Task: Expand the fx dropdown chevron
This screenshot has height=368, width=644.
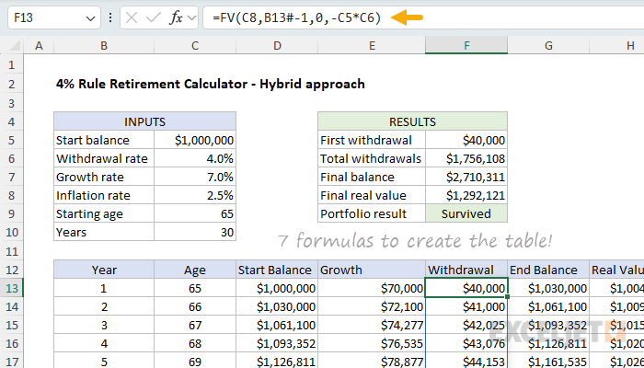Action: pos(191,17)
